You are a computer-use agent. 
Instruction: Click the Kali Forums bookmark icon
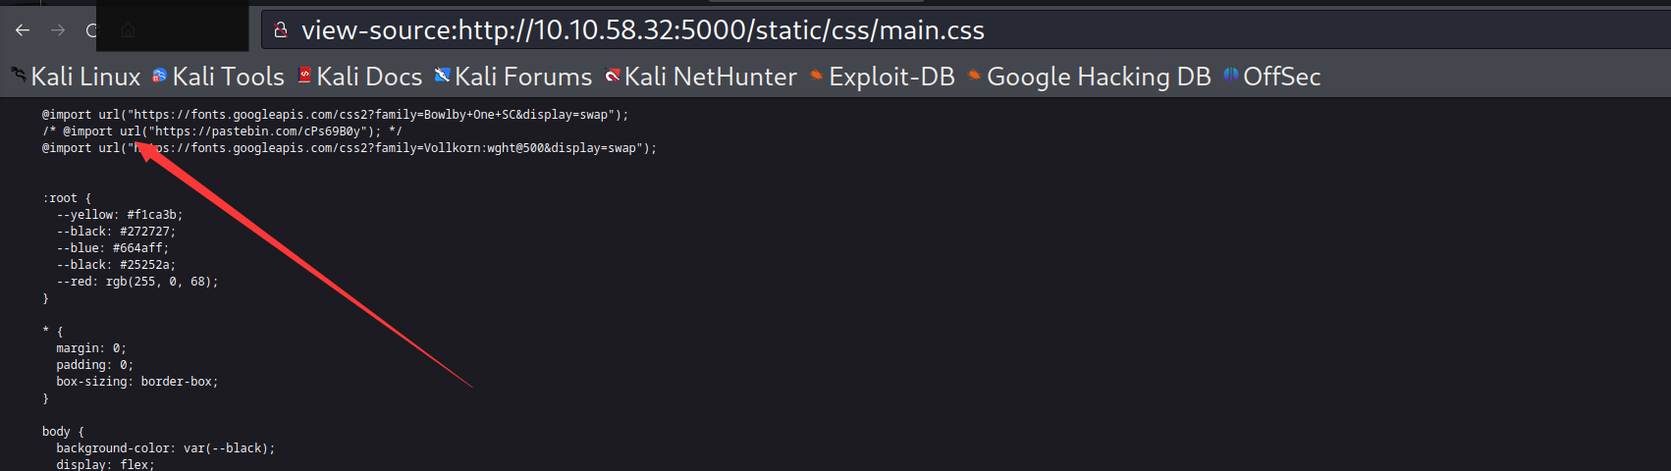[x=443, y=76]
